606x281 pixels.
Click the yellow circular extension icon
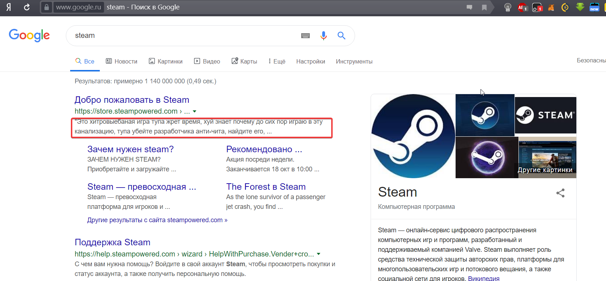[565, 7]
